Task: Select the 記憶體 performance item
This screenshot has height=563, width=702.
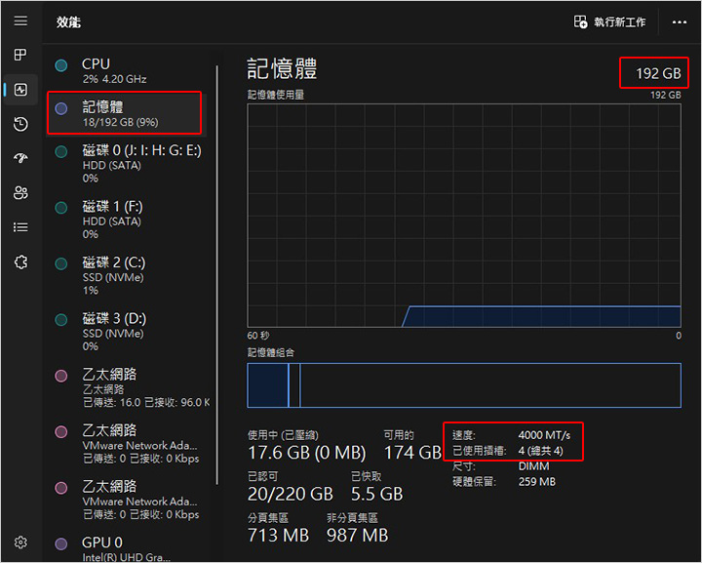Action: 126,113
